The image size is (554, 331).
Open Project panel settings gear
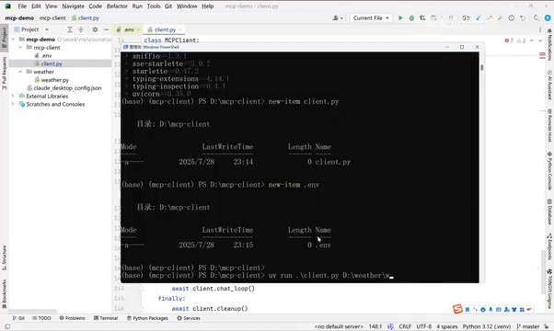(x=95, y=29)
